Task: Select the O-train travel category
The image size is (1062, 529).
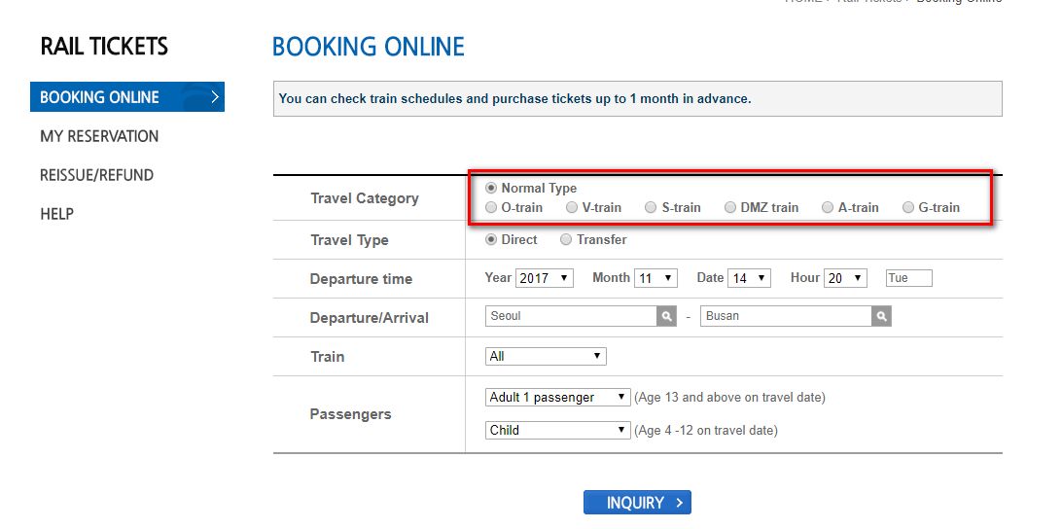Action: point(491,207)
